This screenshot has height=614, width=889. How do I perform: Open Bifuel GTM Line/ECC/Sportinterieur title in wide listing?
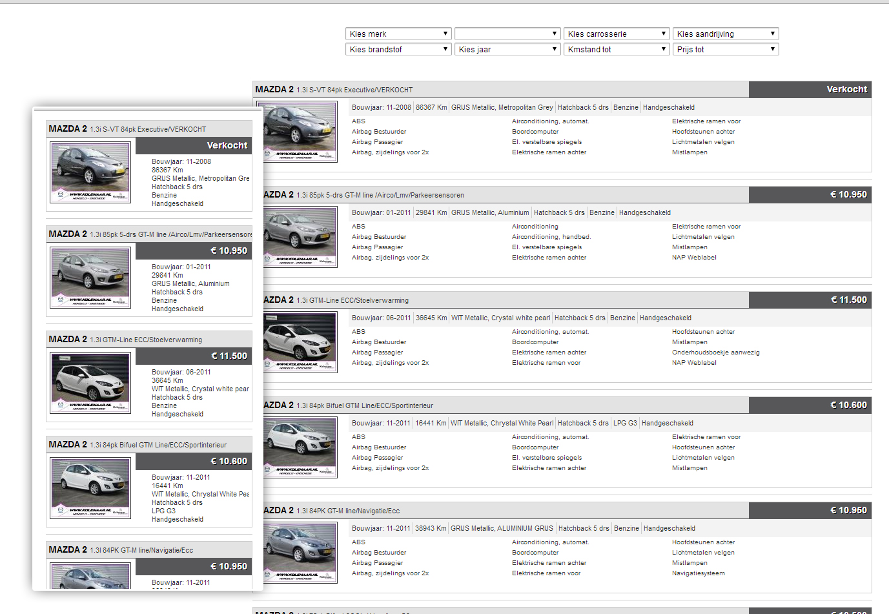pos(349,405)
